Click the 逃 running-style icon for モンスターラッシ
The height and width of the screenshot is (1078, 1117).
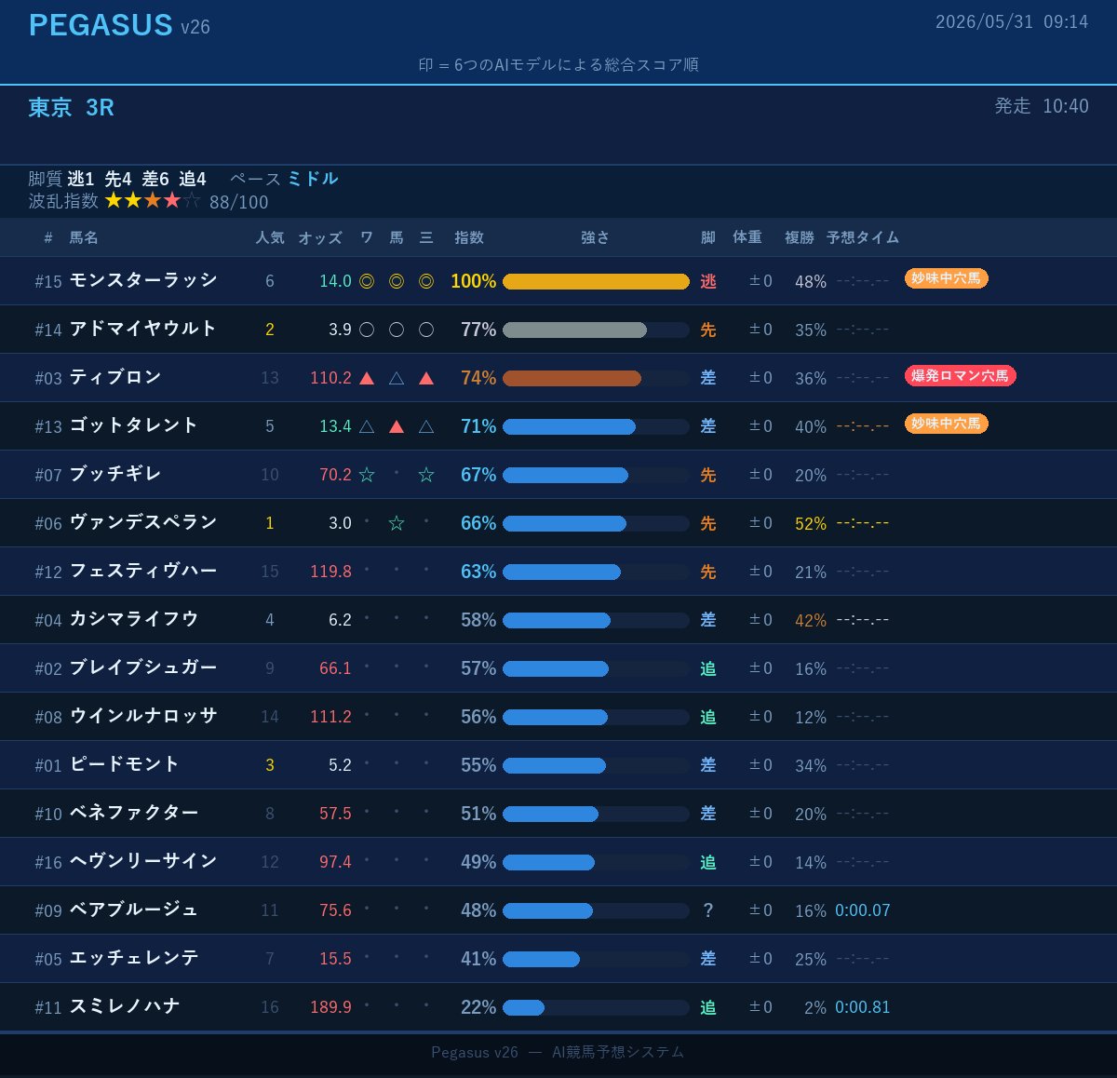pyautogui.click(x=708, y=281)
